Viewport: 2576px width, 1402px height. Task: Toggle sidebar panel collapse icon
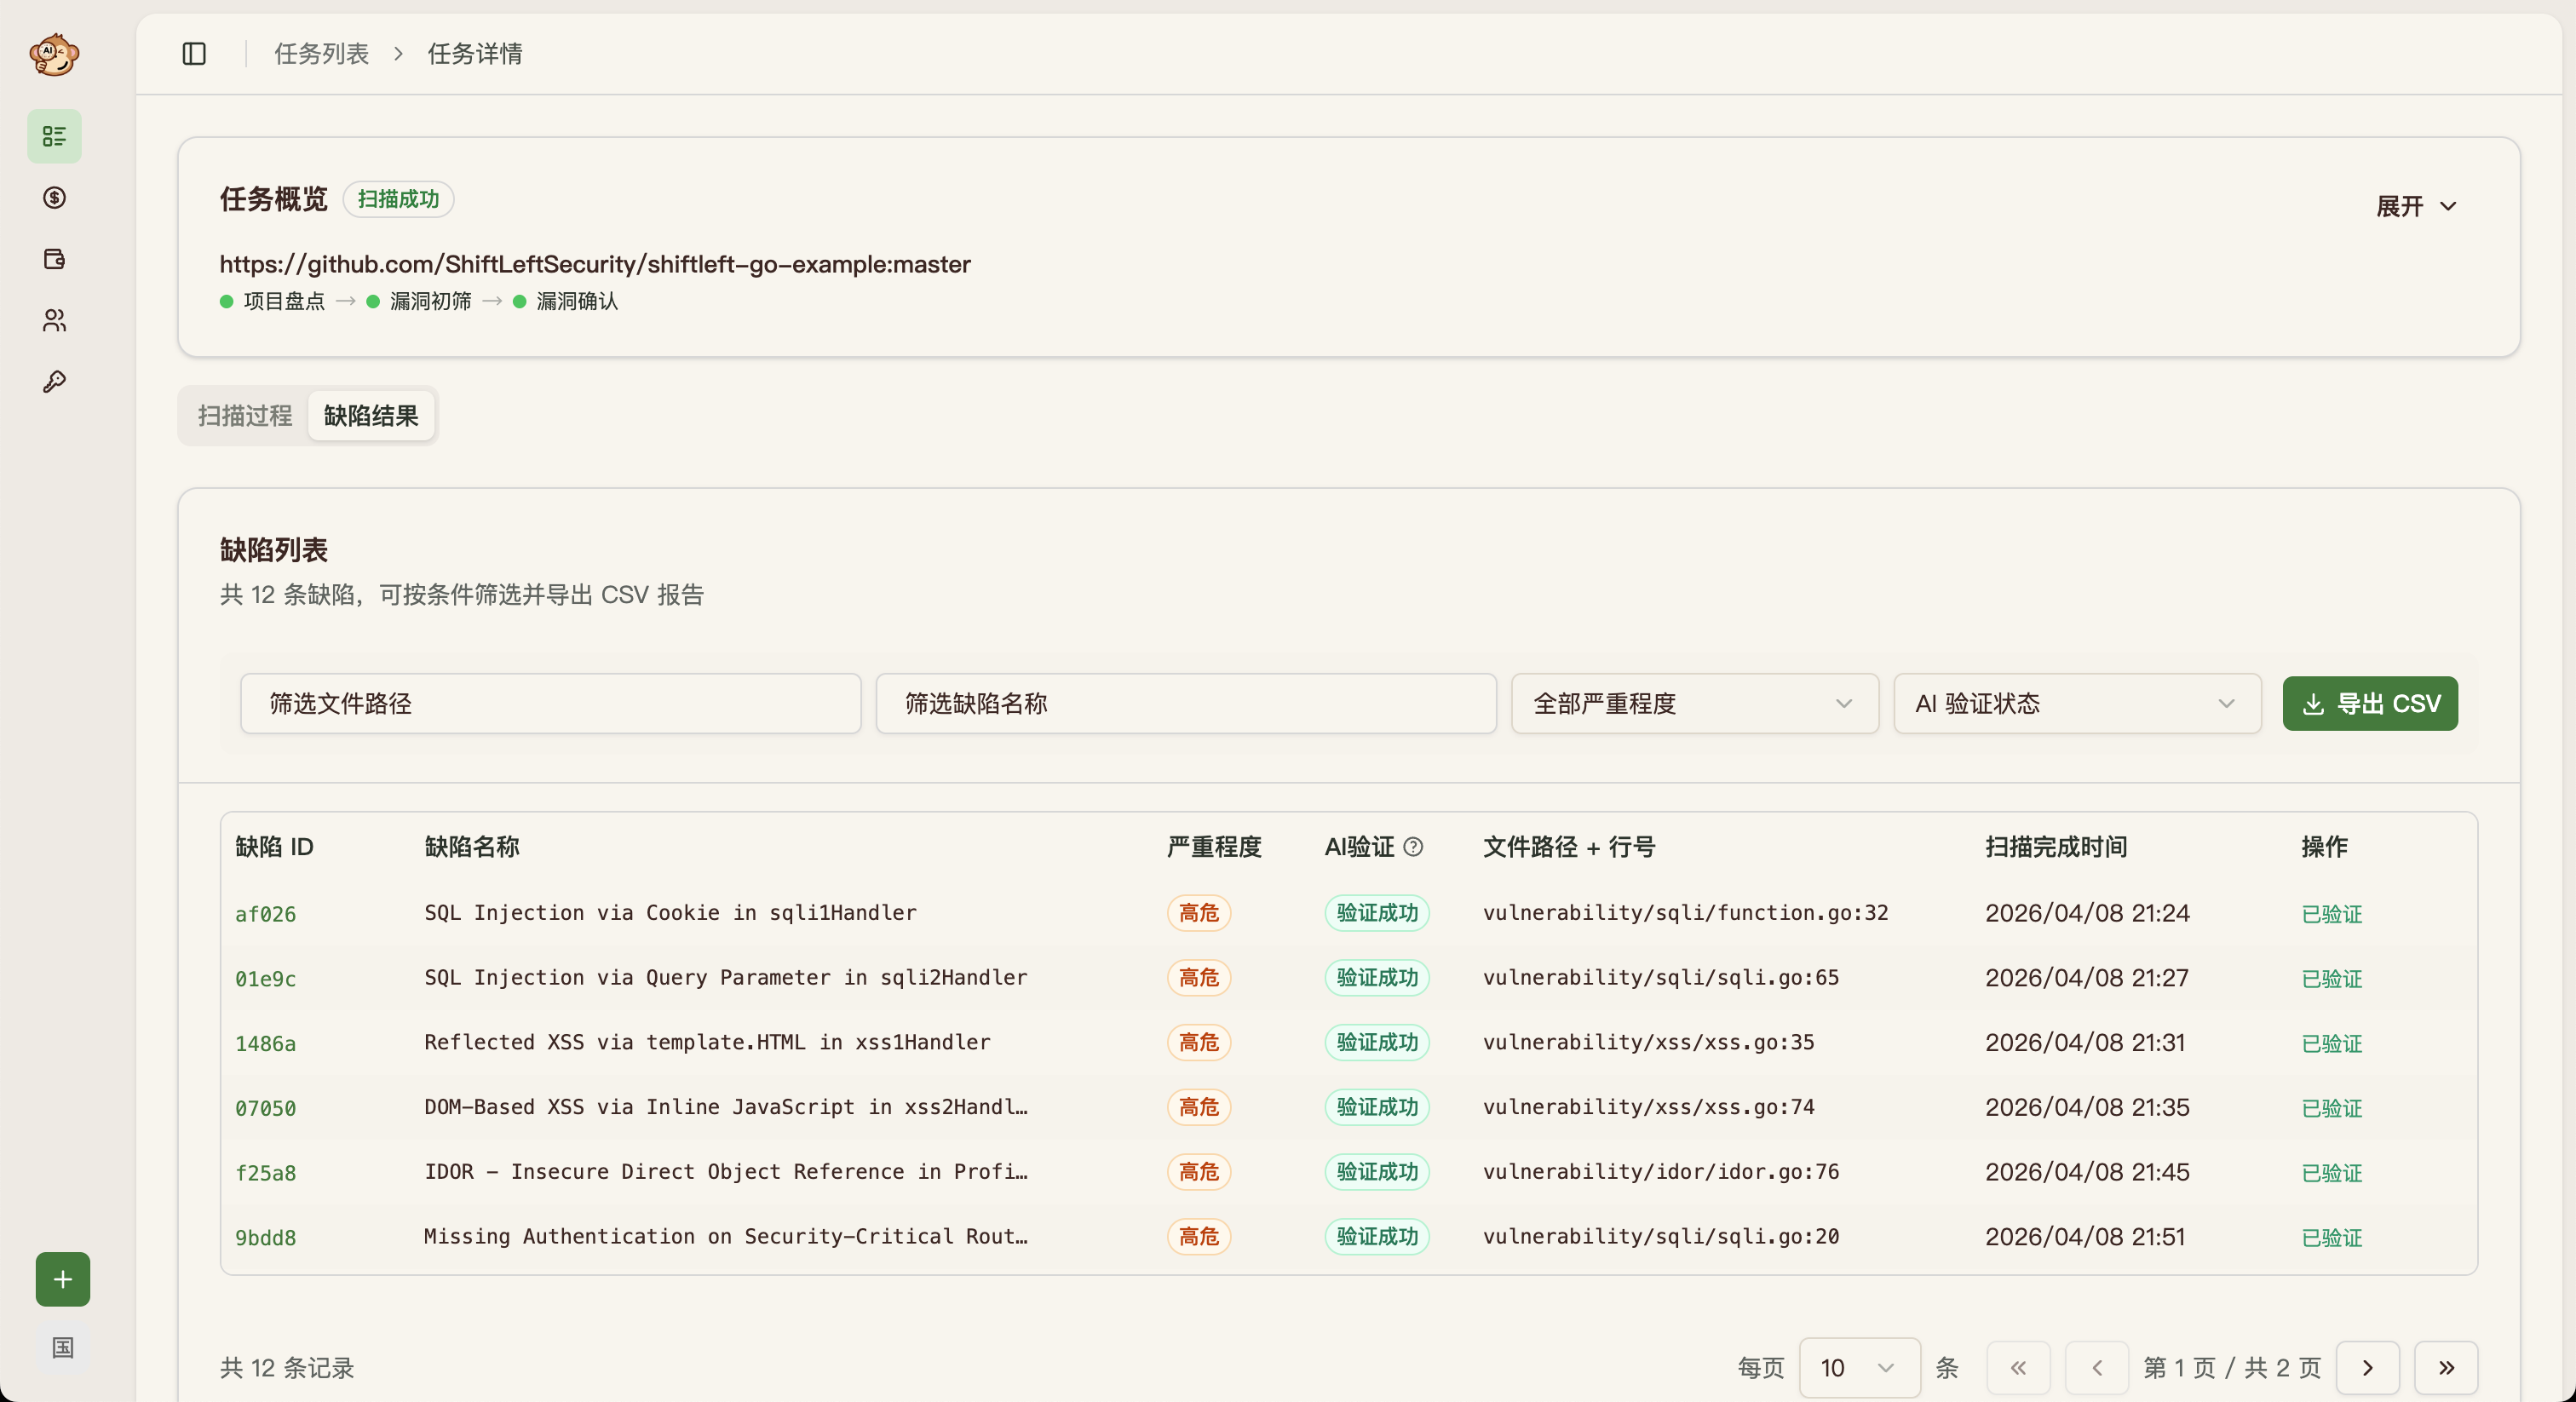194,54
